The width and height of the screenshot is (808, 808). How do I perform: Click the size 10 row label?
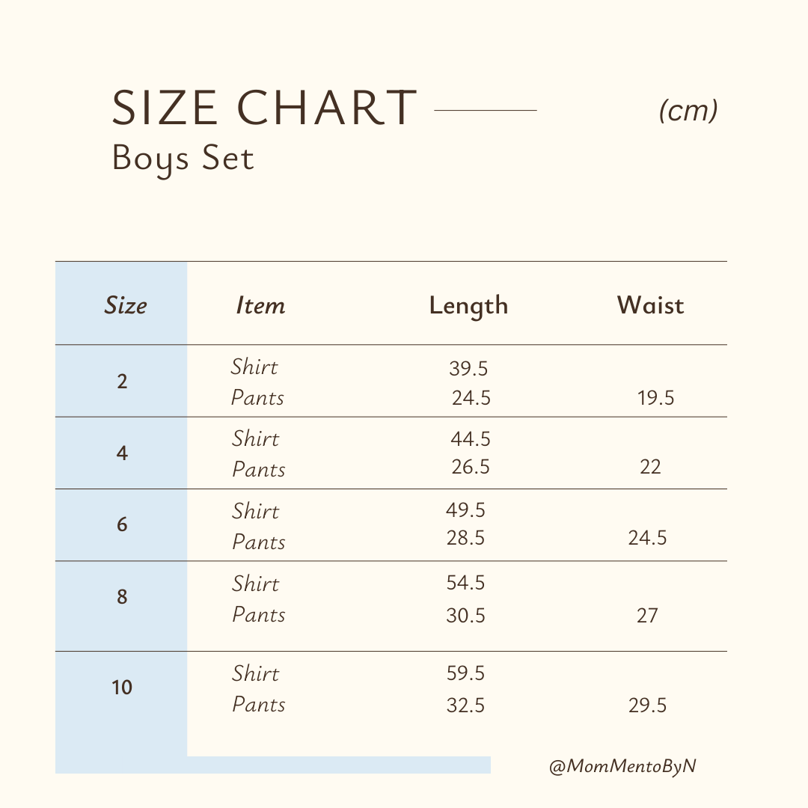coord(122,687)
